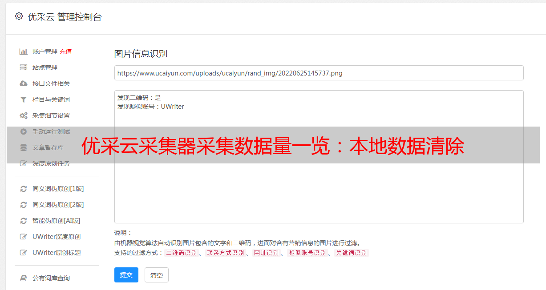546x290 pixels.
Task: Submit with the blue 提交 button
Action: pos(126,275)
